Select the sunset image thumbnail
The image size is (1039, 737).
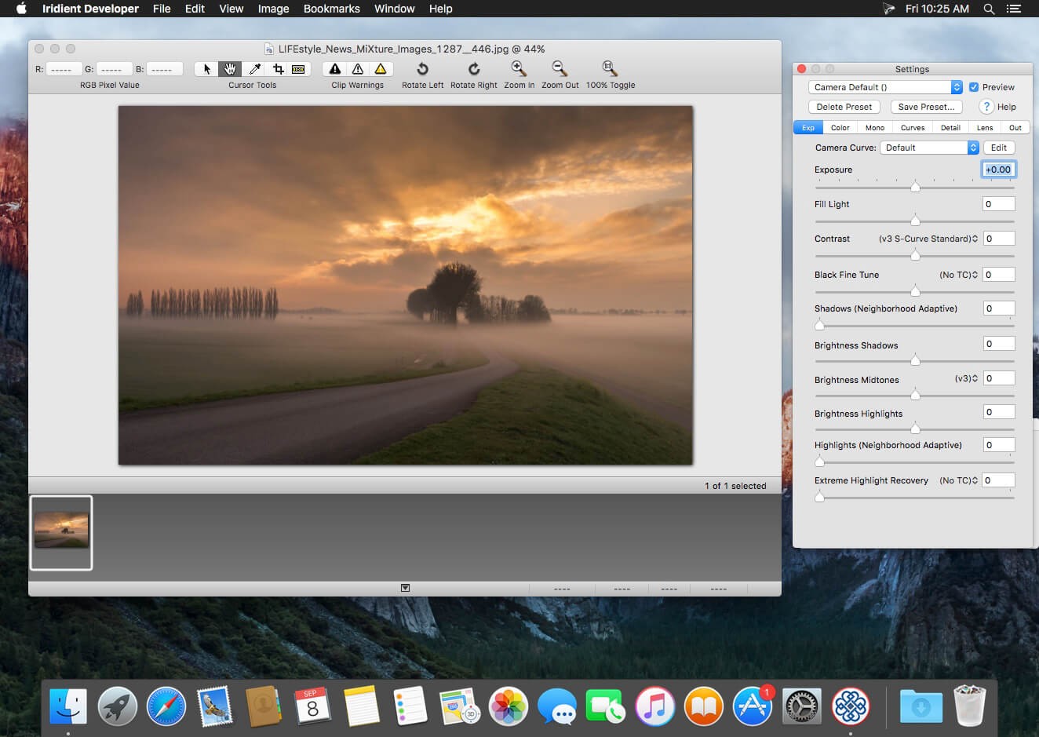coord(61,532)
